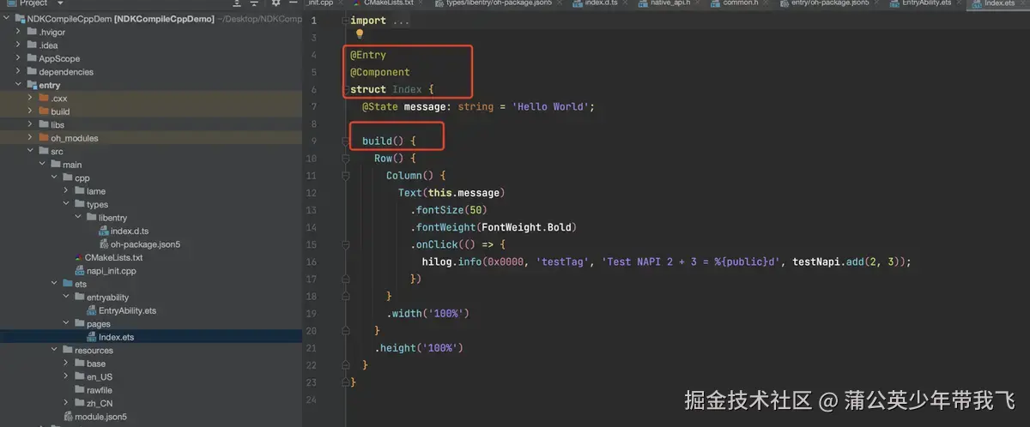The image size is (1030, 427).
Task: Collapse the pages folder
Action: click(x=67, y=324)
